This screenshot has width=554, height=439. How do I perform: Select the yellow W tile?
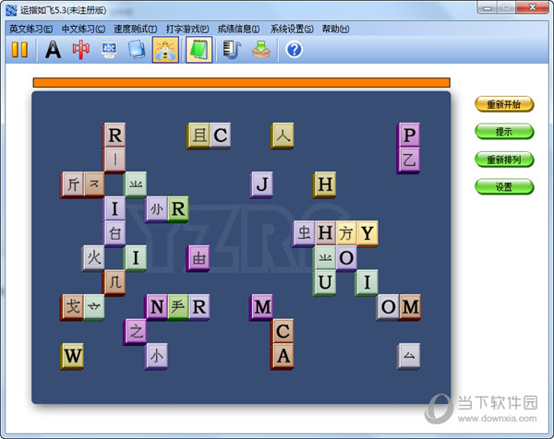72,356
